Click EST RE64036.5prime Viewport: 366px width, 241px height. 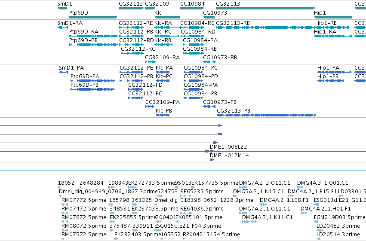pyautogui.click(x=202, y=209)
